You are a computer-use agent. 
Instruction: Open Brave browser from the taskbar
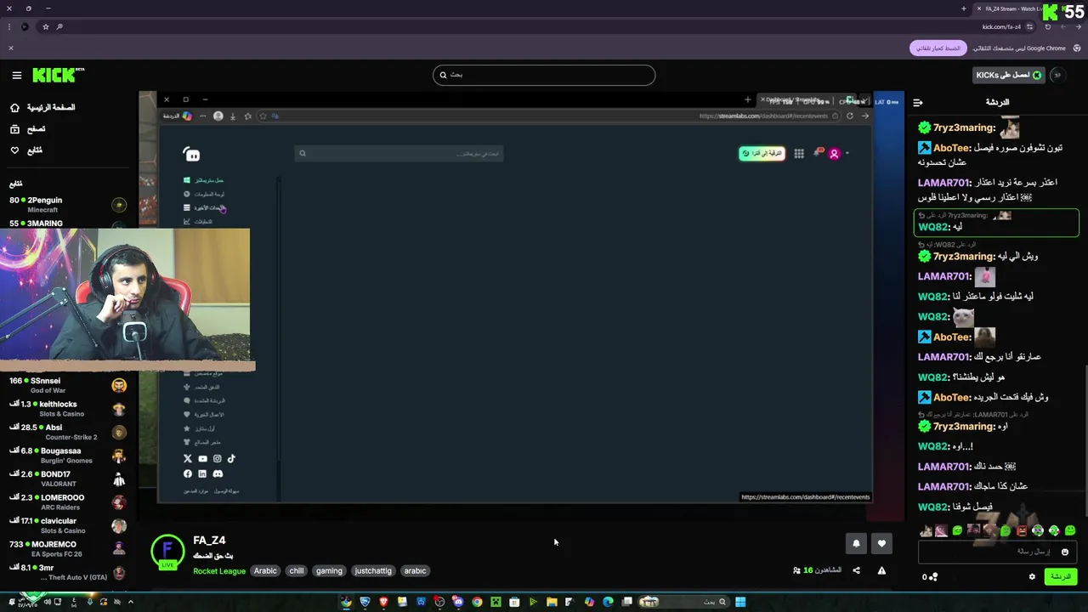(x=383, y=602)
